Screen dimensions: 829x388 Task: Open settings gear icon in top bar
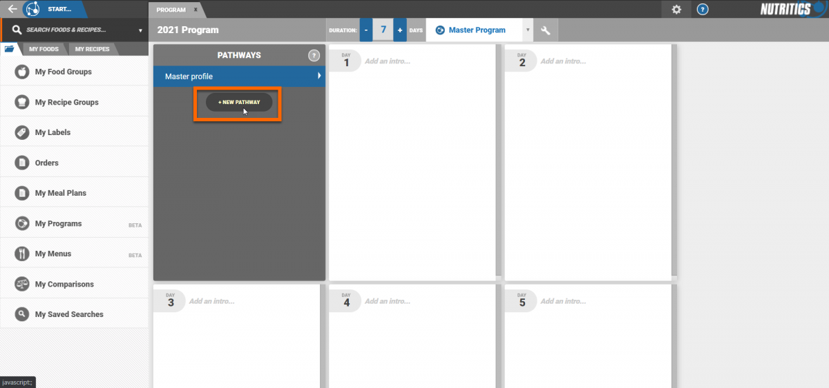676,9
